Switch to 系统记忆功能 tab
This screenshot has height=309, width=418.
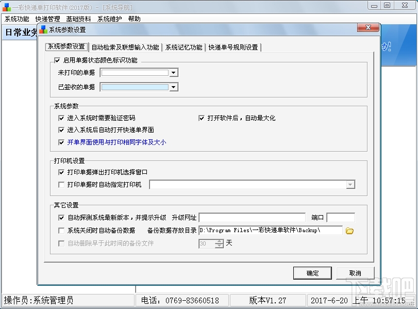point(183,47)
